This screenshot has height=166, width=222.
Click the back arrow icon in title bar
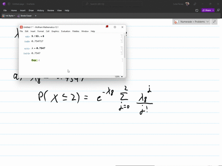click(x=9, y=4)
